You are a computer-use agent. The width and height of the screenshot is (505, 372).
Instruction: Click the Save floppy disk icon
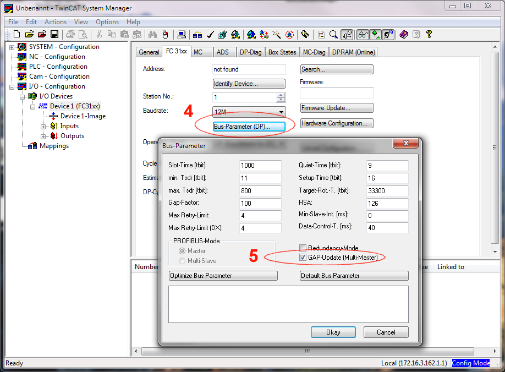coord(54,34)
